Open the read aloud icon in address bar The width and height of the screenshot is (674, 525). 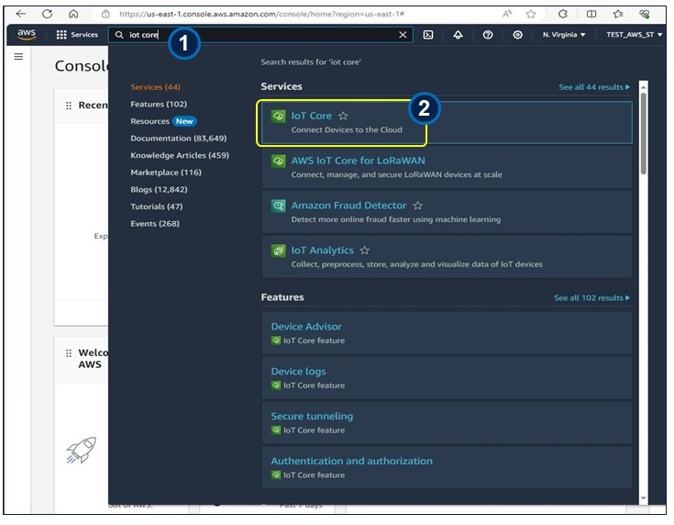[x=507, y=14]
